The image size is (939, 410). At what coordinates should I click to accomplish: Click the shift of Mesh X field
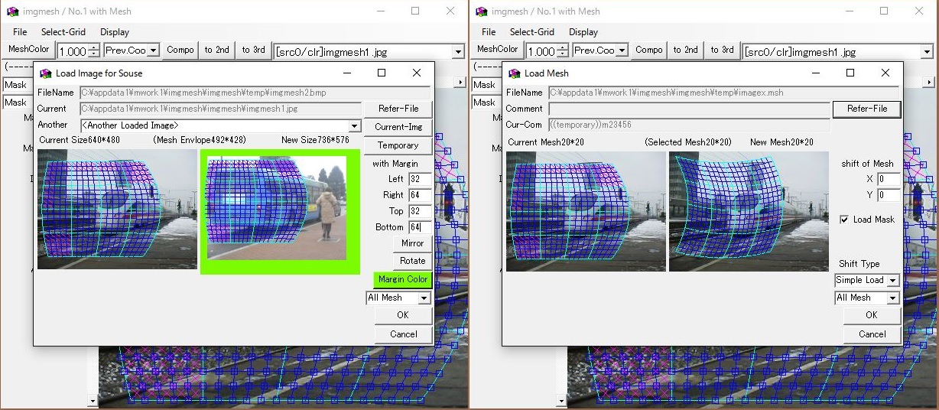coord(888,179)
